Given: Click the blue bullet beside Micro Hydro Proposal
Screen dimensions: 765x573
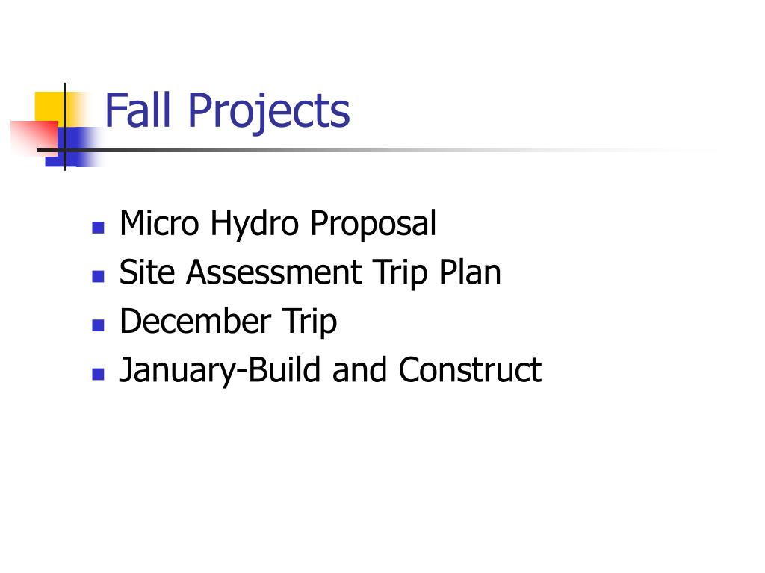Looking at the screenshot, I should 98,228.
